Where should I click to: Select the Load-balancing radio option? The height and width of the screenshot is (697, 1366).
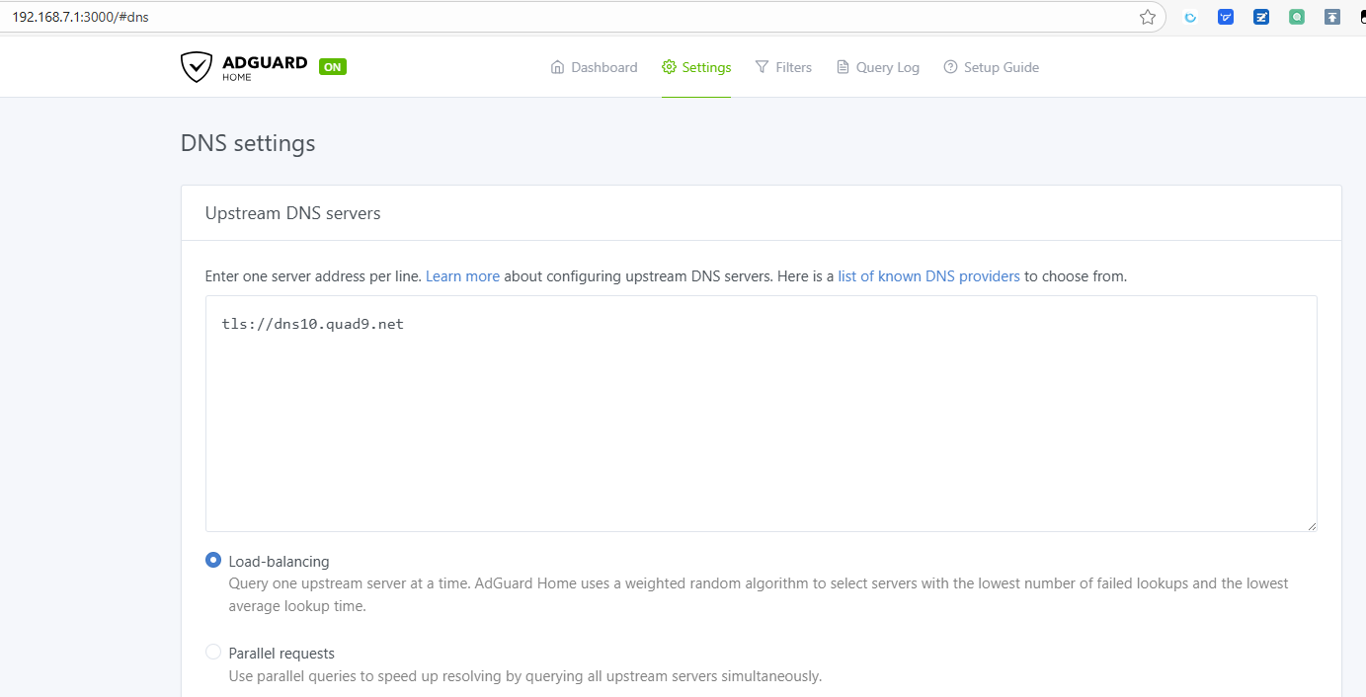coord(213,560)
